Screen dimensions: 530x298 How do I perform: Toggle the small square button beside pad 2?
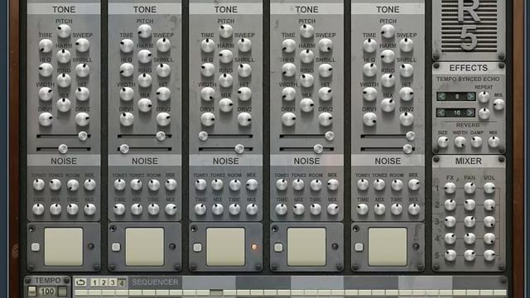pyautogui.click(x=116, y=247)
